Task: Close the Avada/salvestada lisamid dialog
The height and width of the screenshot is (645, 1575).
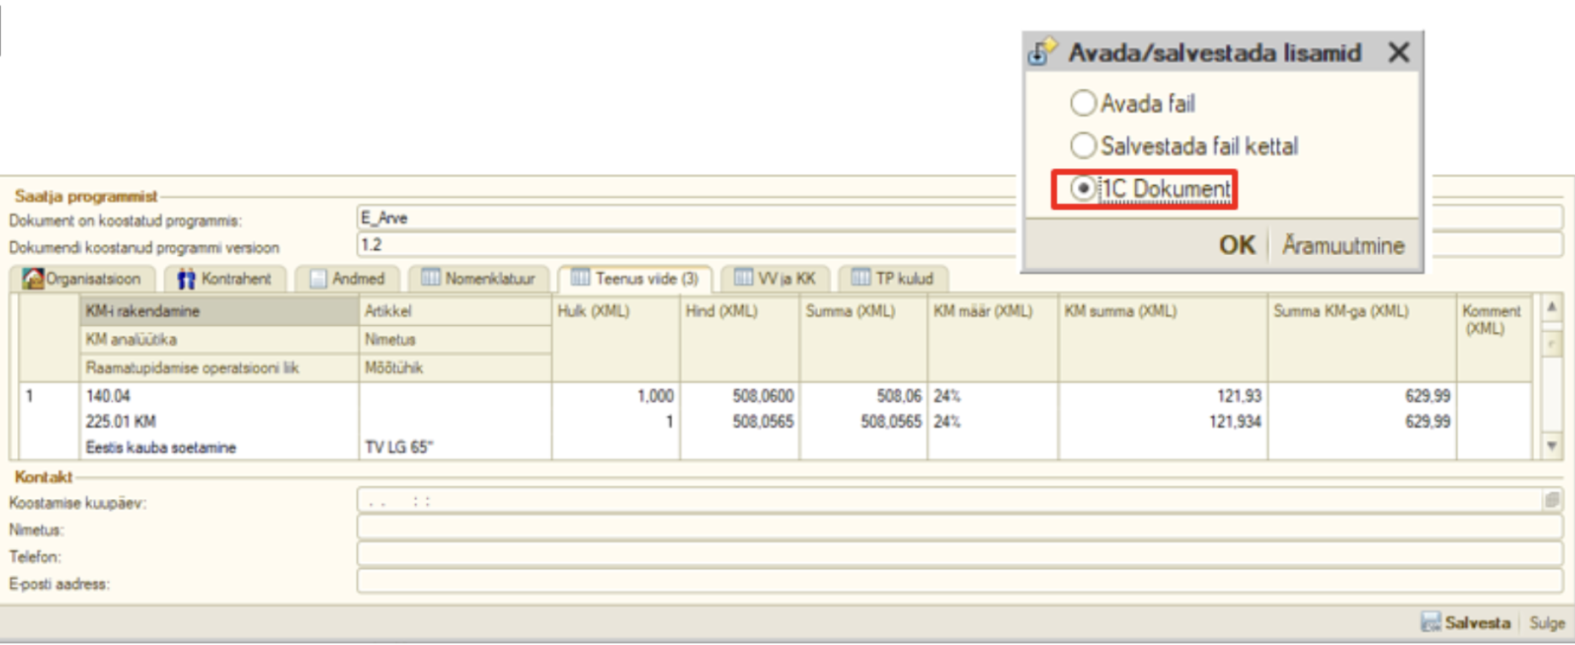Action: coord(1399,53)
